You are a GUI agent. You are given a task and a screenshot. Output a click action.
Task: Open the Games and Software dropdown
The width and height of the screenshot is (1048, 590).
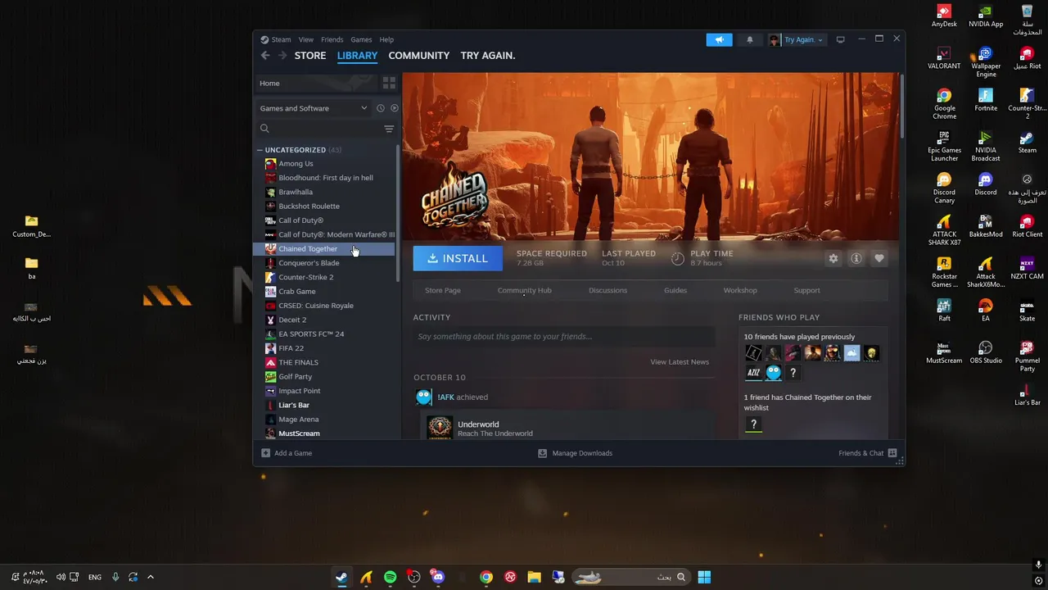point(314,108)
